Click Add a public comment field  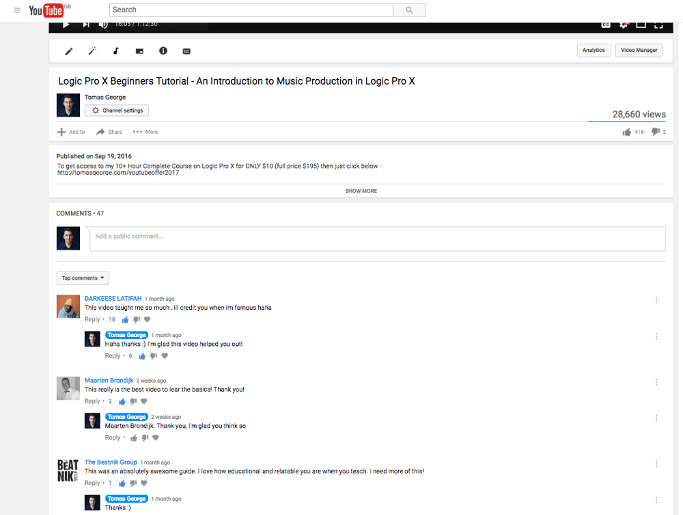click(x=378, y=239)
